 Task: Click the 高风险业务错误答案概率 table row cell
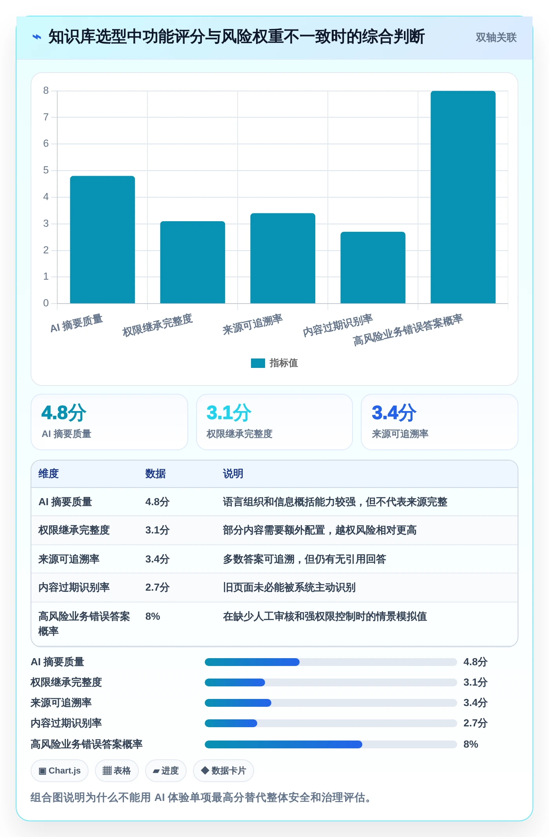coord(84,624)
